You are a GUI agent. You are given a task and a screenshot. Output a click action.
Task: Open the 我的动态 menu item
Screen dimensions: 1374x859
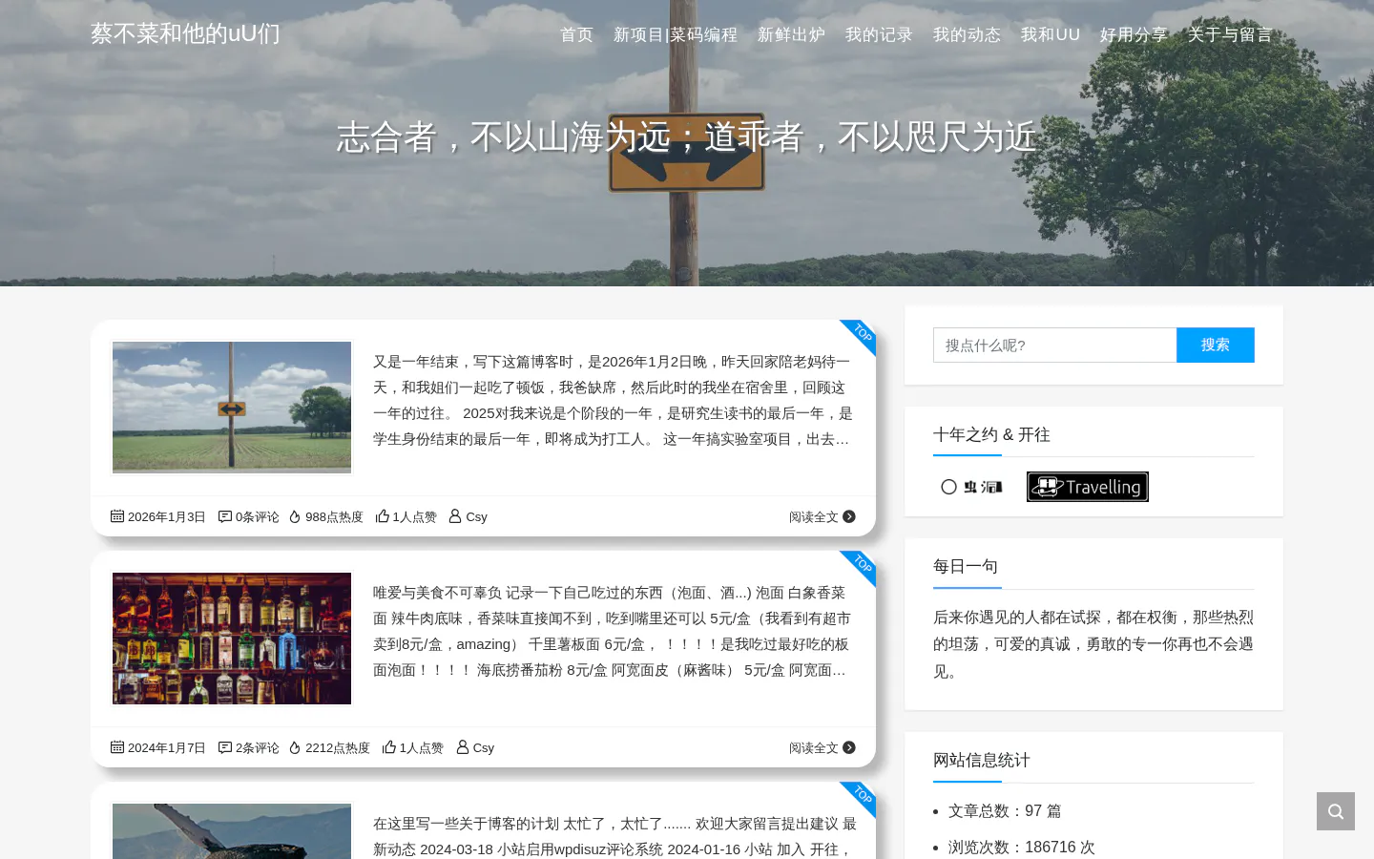[x=967, y=35]
